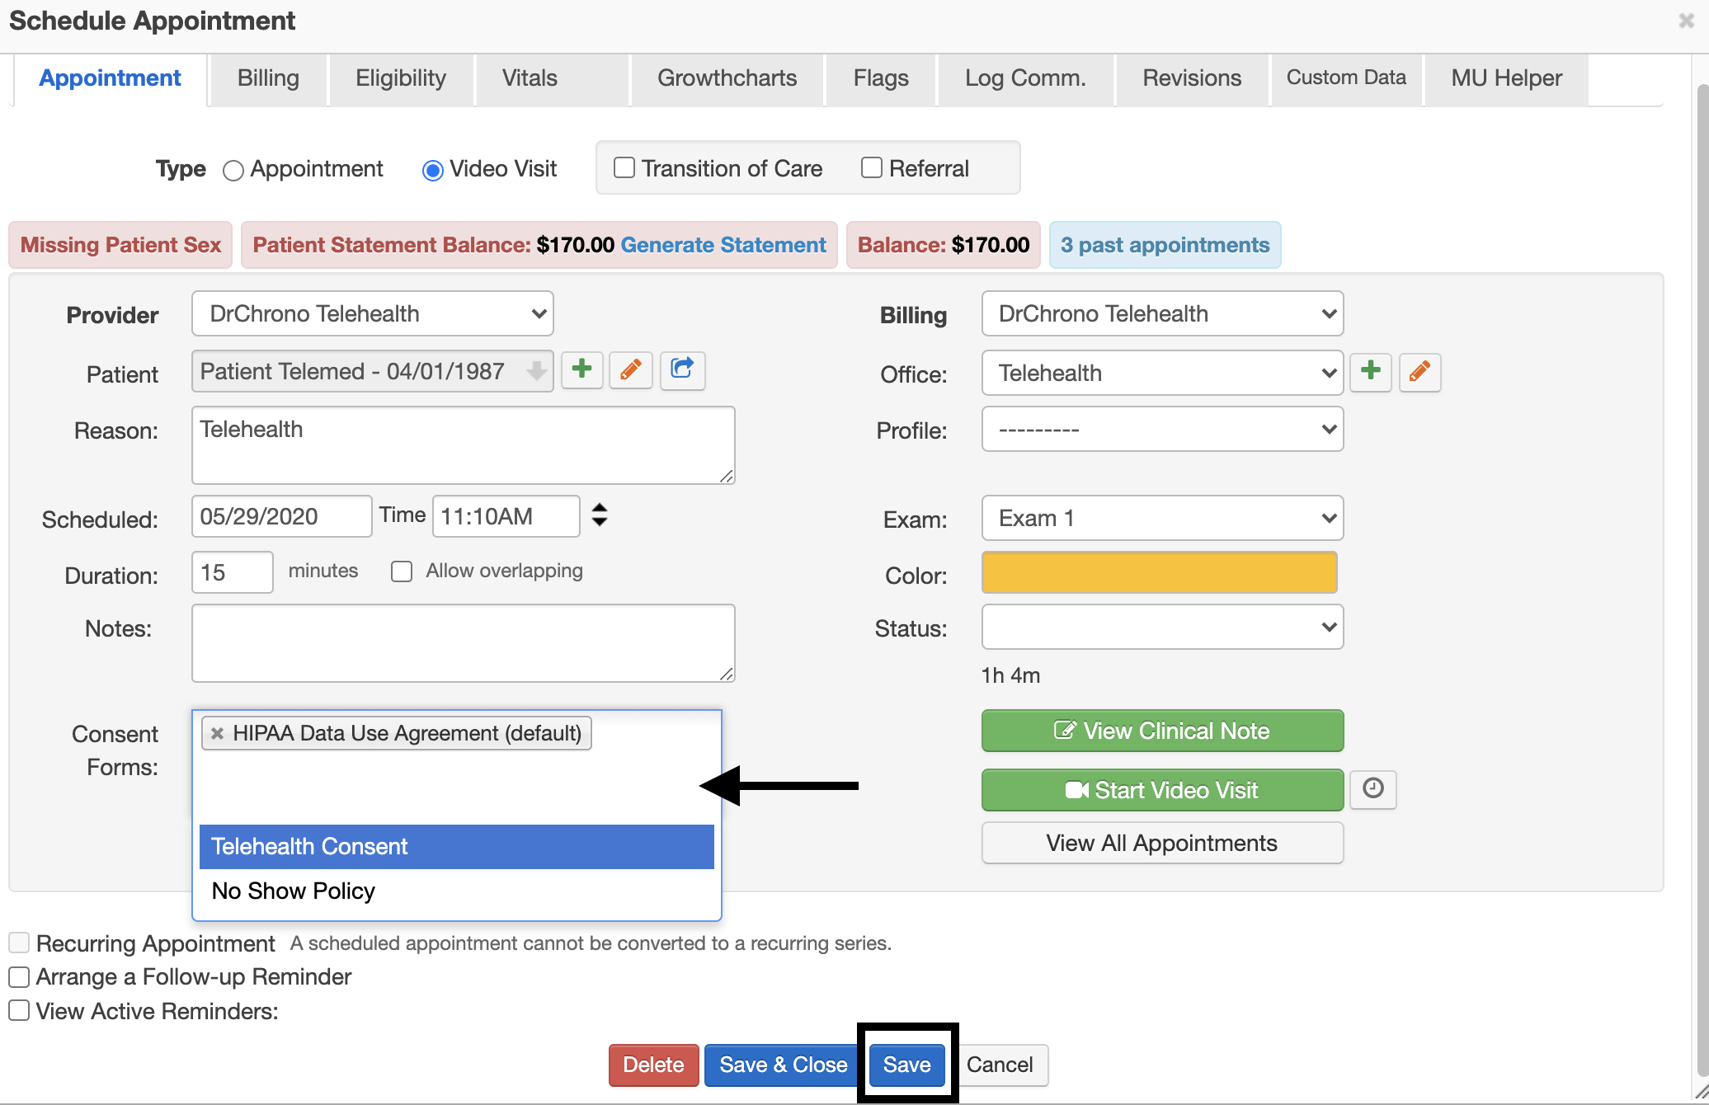Toggle View Active Reminders checkbox
The image size is (1709, 1105).
coord(19,1010)
